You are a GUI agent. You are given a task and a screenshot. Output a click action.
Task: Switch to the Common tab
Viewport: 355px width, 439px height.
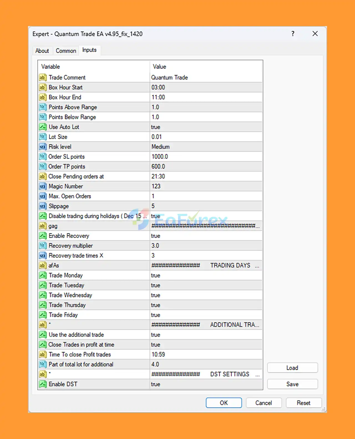66,51
